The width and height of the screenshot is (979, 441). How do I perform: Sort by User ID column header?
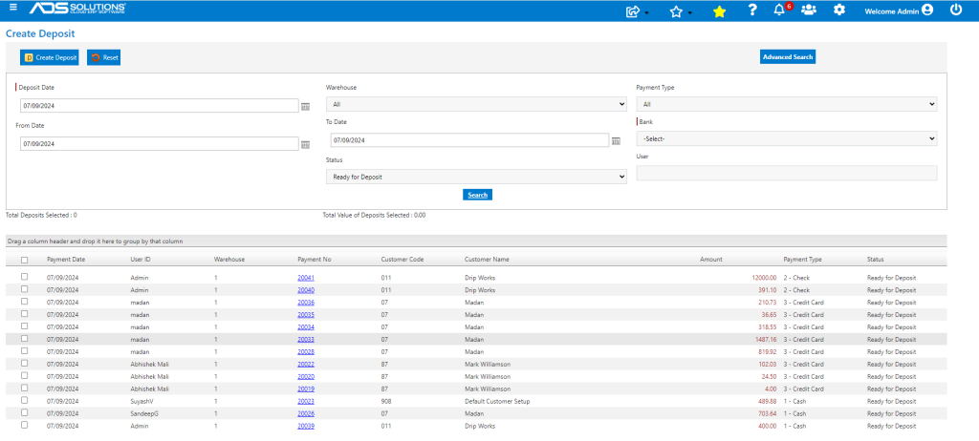coord(141,260)
